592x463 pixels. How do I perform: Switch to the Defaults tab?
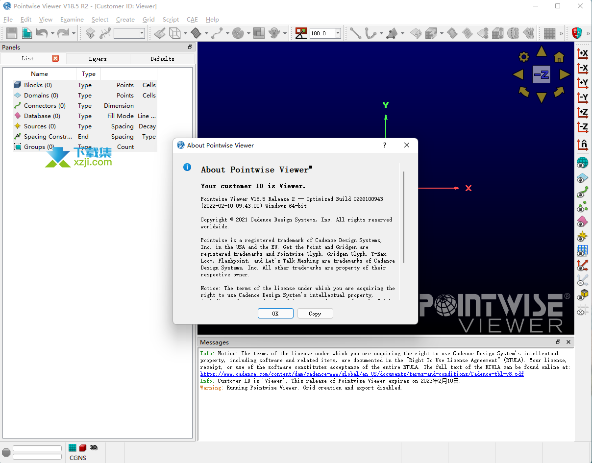tap(162, 59)
